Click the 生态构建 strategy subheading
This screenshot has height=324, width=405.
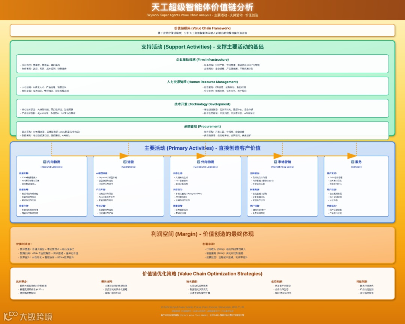pos(277,281)
